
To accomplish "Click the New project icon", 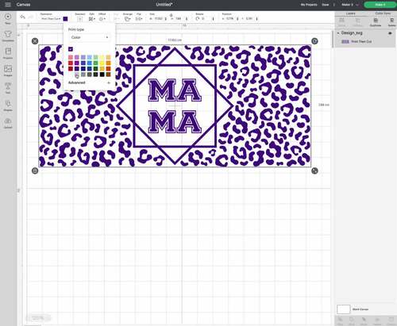I will click(x=8, y=17).
